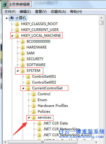Expand the Hardware Profiles key arrow
The width and height of the screenshot is (106, 144).
coord(29,106)
